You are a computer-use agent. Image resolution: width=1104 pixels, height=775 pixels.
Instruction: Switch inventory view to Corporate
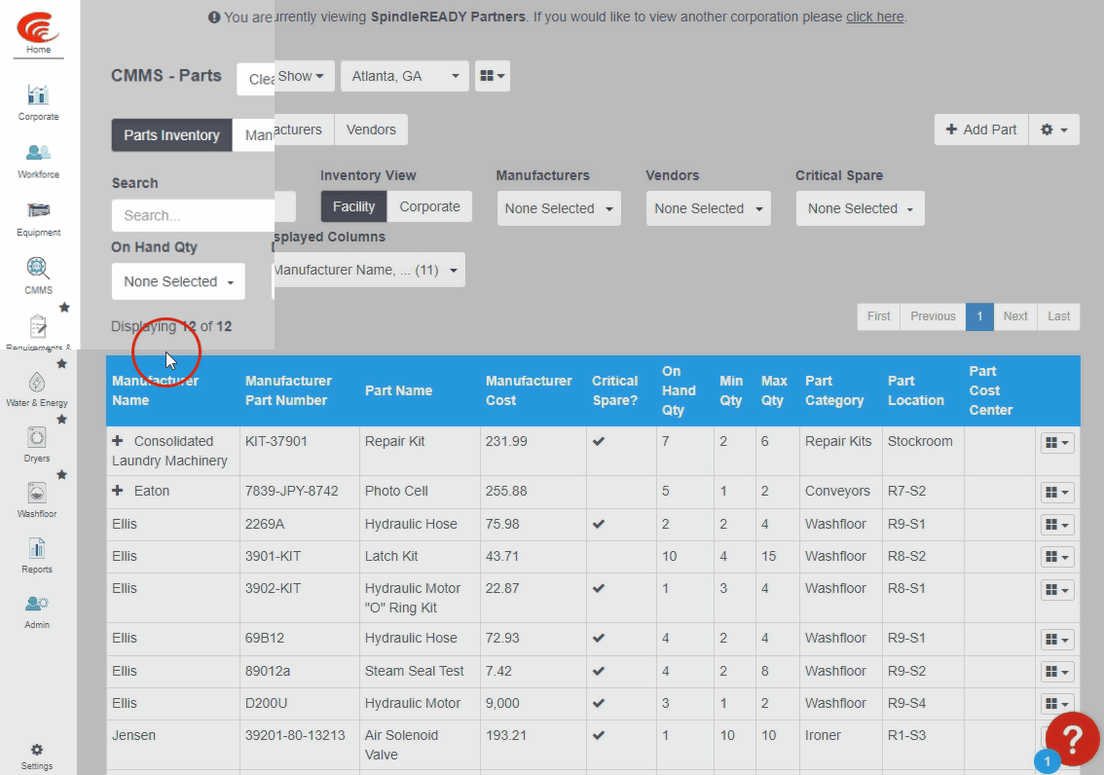(x=429, y=207)
